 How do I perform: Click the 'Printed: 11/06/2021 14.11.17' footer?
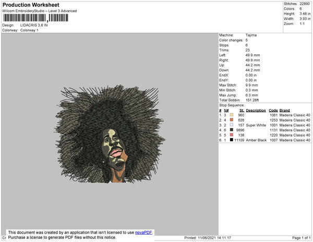[x=208, y=238]
